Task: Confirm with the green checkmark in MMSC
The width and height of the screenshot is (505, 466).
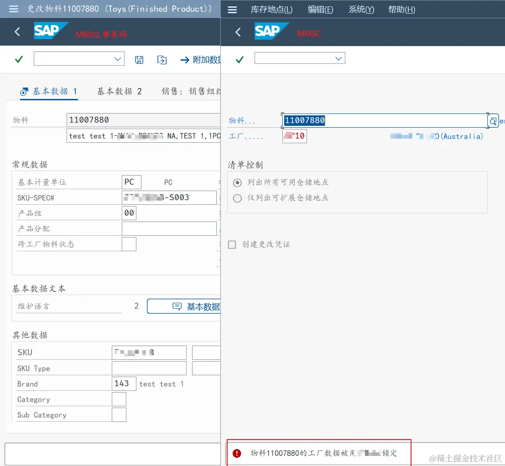Action: tap(239, 60)
